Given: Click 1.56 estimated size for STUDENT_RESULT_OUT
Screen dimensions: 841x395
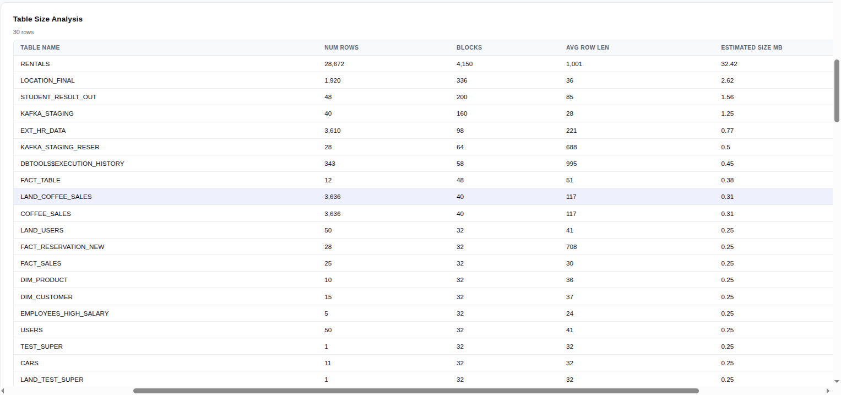Looking at the screenshot, I should 728,97.
